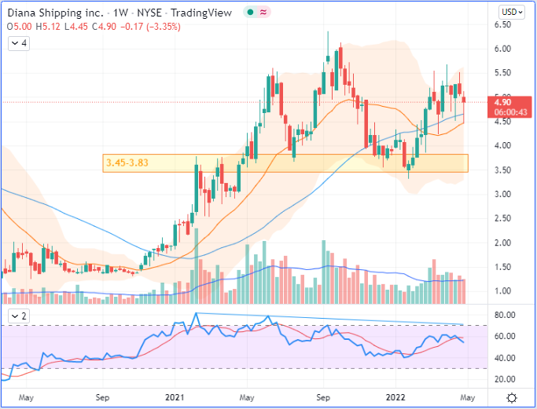Open the USD currency dropdown
This screenshot has height=409, width=537.
511,13
